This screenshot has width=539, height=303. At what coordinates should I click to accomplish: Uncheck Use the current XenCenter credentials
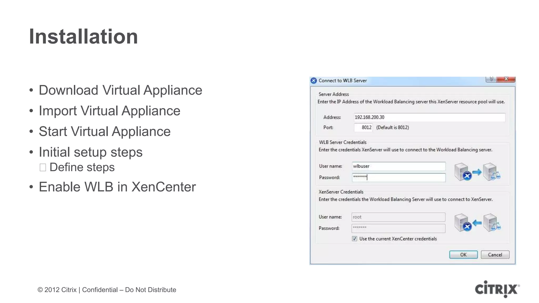point(355,239)
